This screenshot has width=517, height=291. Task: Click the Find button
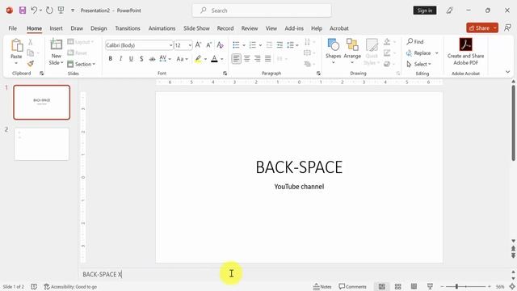pos(415,41)
